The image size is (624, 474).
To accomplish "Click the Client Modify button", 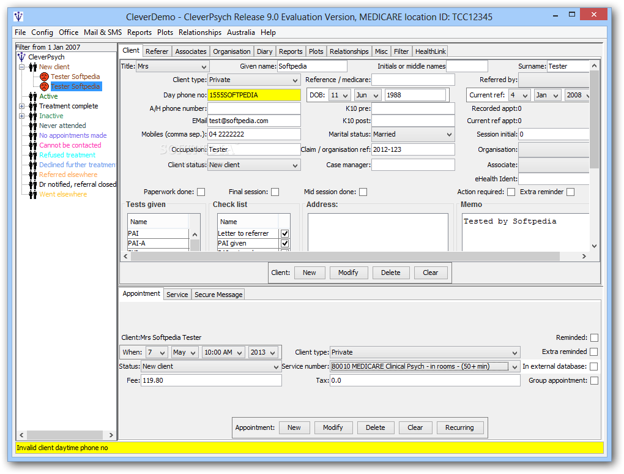I will coord(348,273).
